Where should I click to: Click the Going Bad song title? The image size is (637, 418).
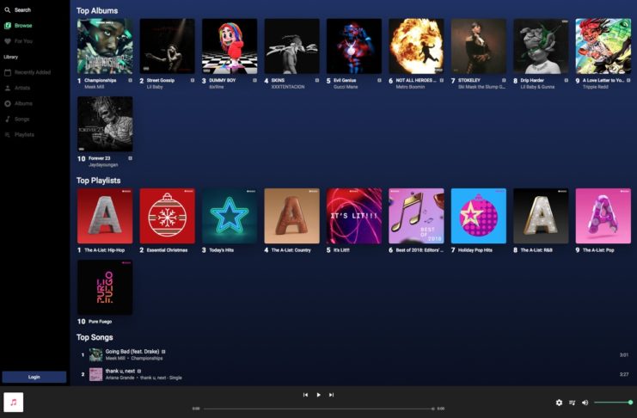click(x=132, y=351)
